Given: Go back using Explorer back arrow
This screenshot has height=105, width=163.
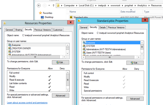Looking at the screenshot, I should 39,5.
